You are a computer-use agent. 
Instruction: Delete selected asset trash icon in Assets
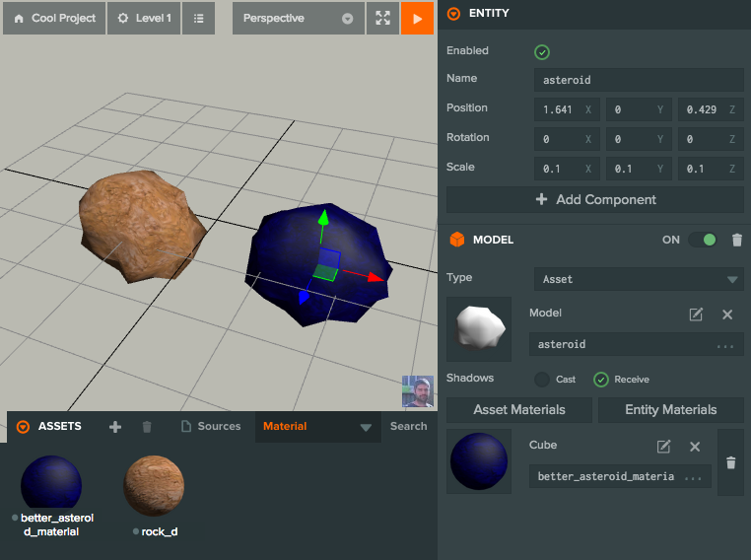point(147,426)
